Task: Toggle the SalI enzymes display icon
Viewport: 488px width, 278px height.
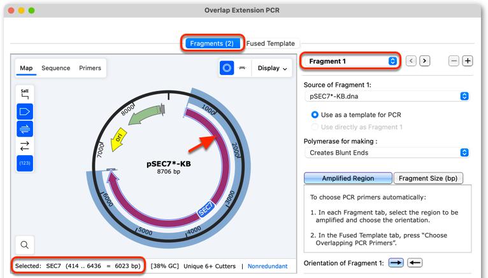Action: [25, 94]
